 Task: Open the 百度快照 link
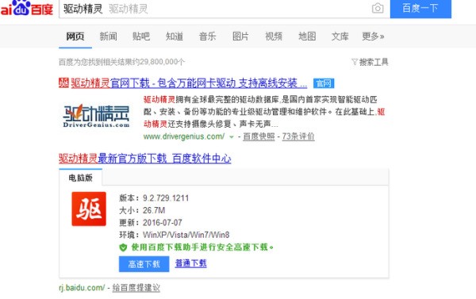tap(259, 136)
